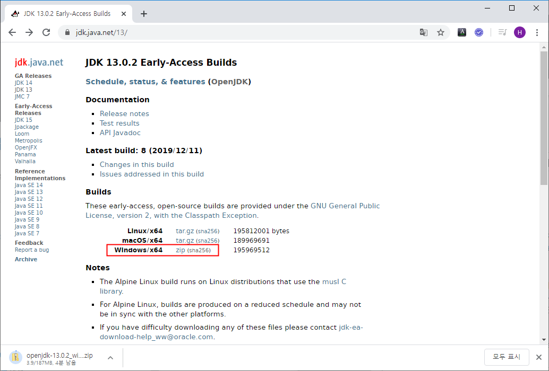Image resolution: width=549 pixels, height=371 pixels.
Task: View sha256 for the Linux/x64 build
Action: pos(208,231)
